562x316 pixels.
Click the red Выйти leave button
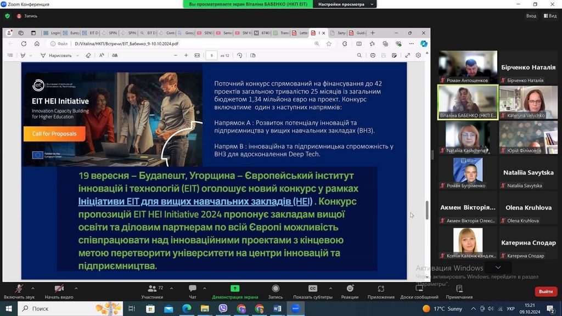coord(546,291)
